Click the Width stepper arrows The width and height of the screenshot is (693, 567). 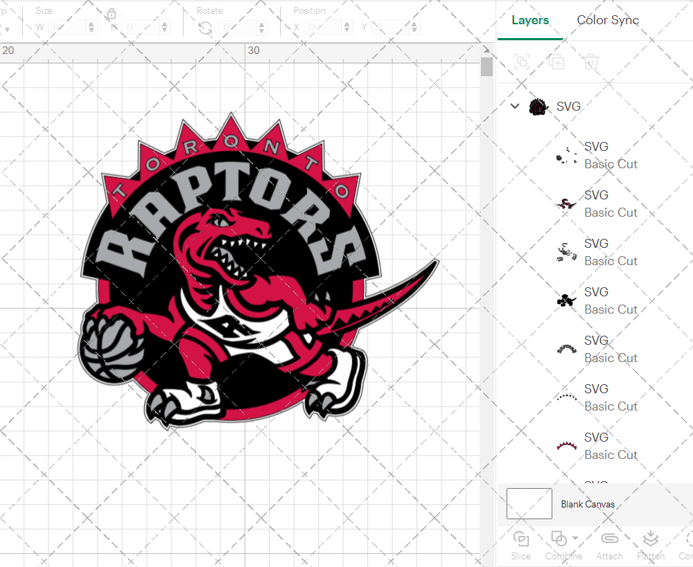click(91, 28)
